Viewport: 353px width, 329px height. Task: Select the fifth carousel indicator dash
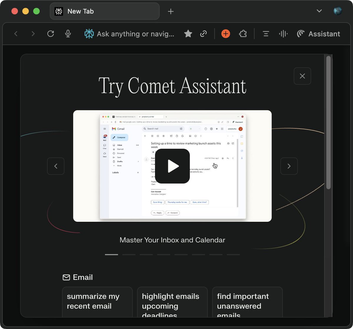(x=181, y=254)
